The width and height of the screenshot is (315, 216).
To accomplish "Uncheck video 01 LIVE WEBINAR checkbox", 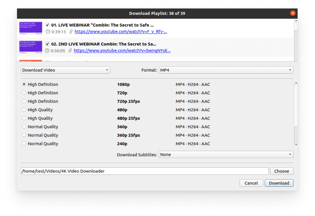I will [x=48, y=25].
